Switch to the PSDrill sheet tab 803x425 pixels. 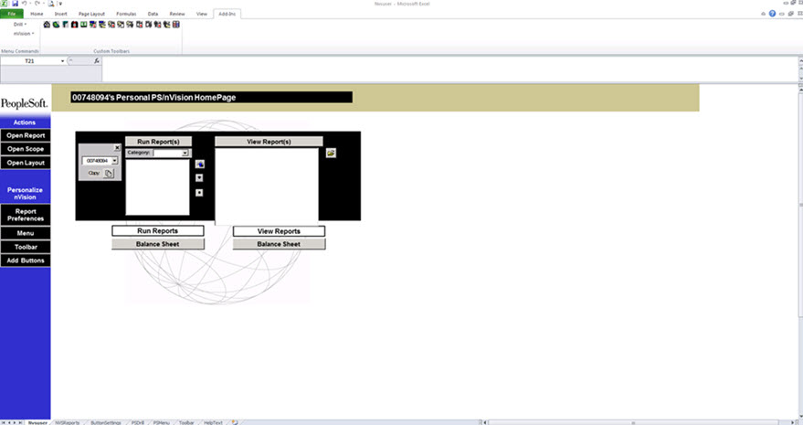pyautogui.click(x=138, y=422)
